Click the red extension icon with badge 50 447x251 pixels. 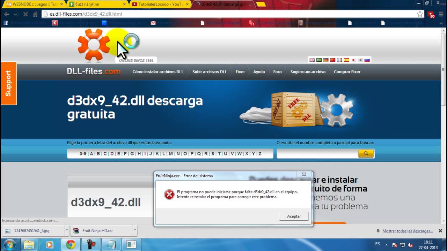[431, 15]
